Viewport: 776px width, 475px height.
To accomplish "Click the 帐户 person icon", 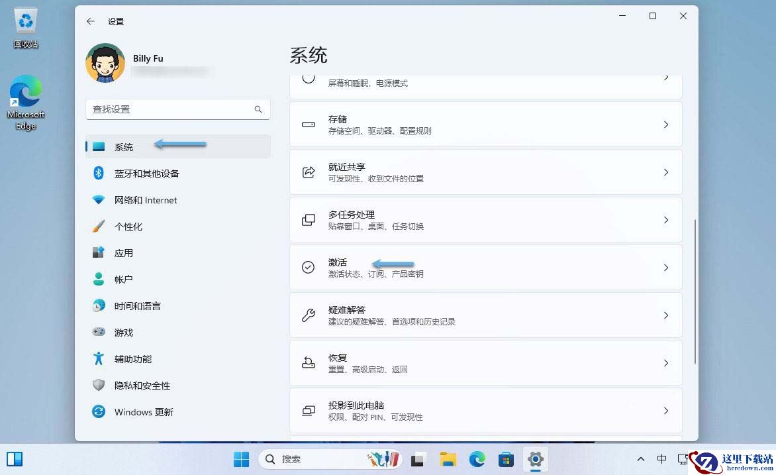I will pos(99,279).
